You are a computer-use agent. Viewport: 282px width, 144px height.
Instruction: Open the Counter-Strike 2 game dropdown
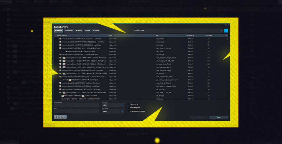(178, 31)
